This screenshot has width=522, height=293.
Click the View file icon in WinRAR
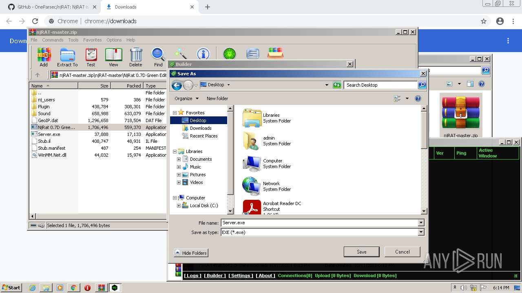point(113,57)
